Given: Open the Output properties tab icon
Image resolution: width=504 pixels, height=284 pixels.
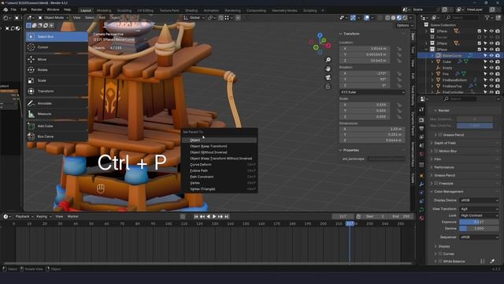Looking at the screenshot, I should pos(422,129).
